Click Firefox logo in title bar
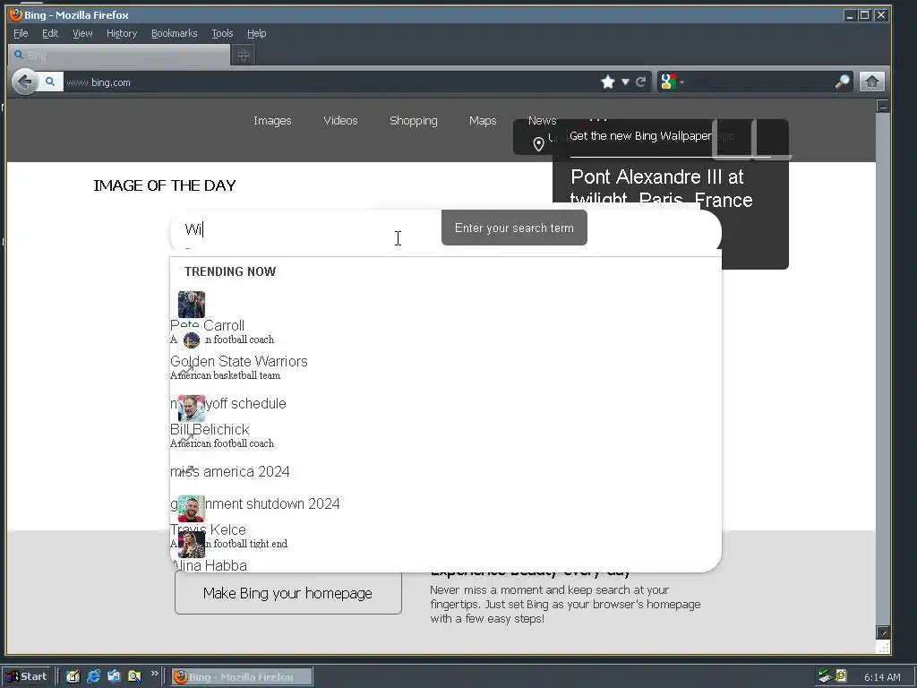 tap(16, 14)
